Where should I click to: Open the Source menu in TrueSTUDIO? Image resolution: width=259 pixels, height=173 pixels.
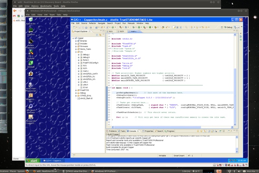pyautogui.click(x=84, y=23)
